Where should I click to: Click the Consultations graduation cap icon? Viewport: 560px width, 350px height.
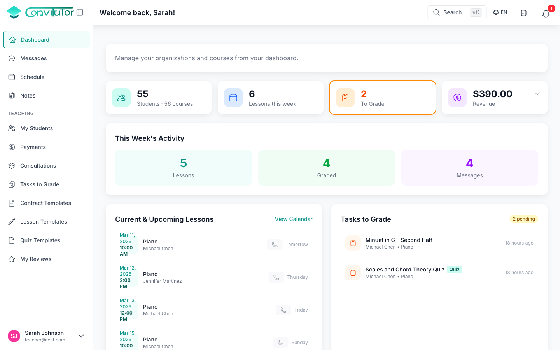(12, 166)
